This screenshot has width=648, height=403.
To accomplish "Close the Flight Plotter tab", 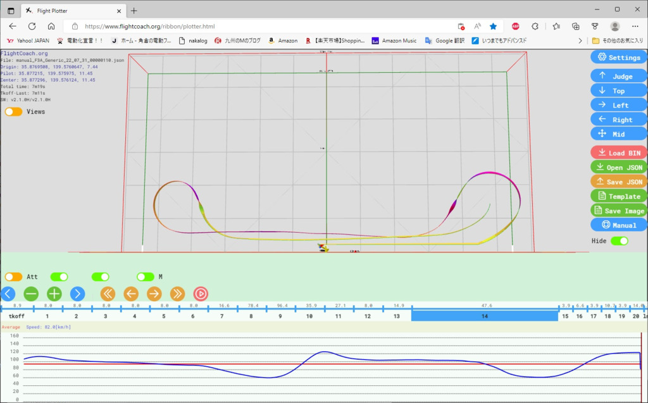I will 118,11.
